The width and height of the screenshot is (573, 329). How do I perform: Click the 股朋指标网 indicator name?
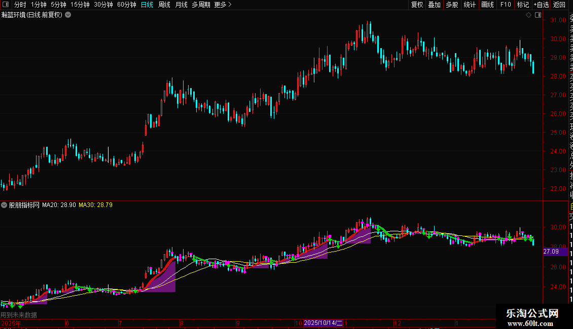(x=24, y=205)
